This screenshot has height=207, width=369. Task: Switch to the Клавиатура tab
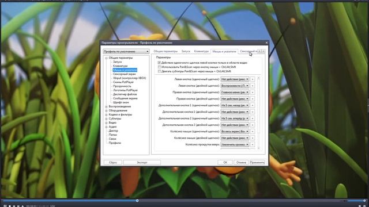201,51
